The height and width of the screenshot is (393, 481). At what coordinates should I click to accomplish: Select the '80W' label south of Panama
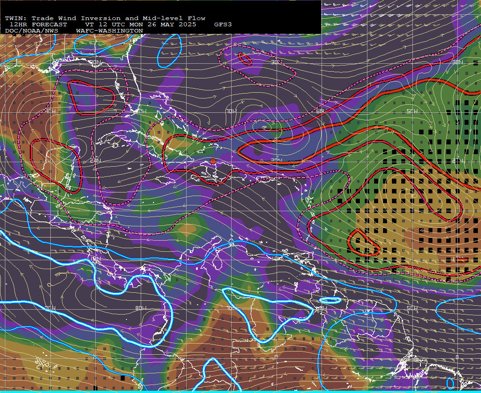pos(141,308)
